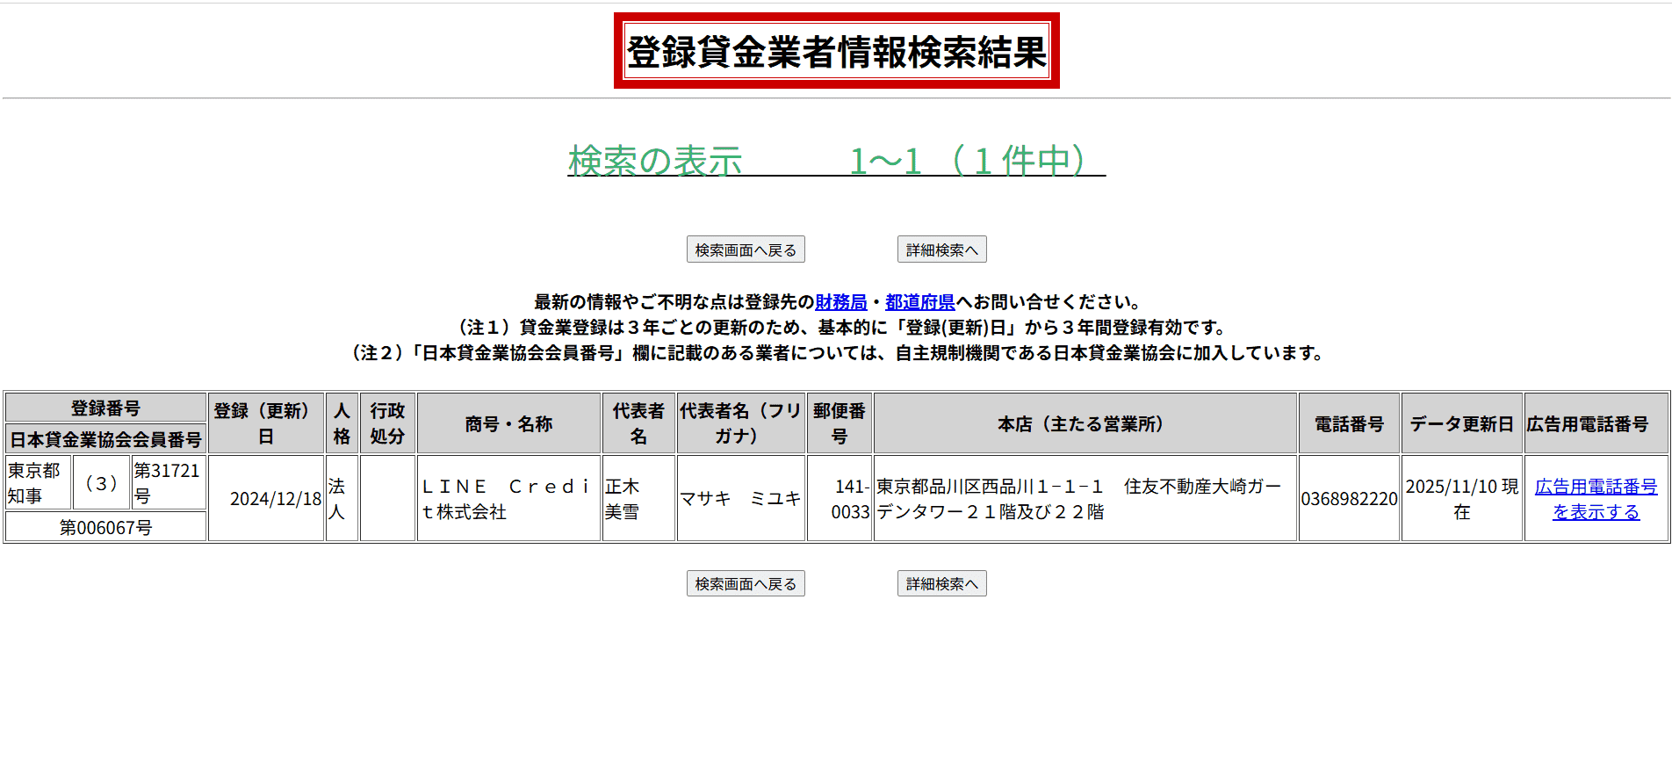Click the 本店(主たる営業所) column header
Screen dimensions: 1672x773
click(x=1085, y=423)
